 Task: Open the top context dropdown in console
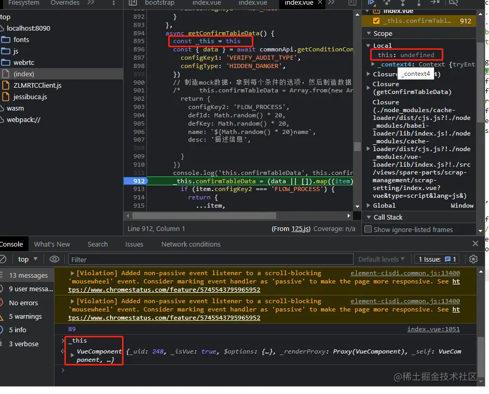pos(28,259)
